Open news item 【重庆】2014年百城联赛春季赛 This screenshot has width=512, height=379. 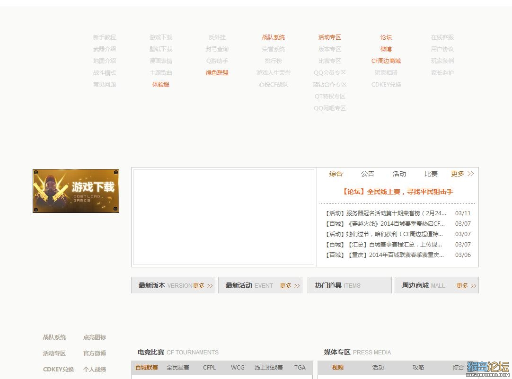[384, 255]
